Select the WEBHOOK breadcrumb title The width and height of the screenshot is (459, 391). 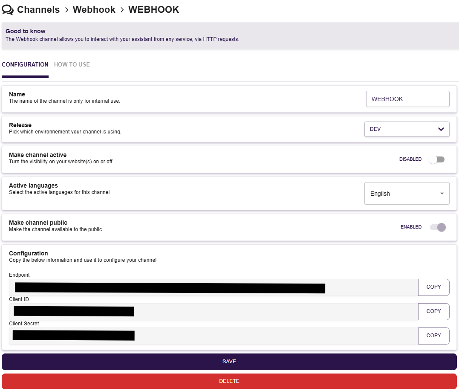pos(153,10)
